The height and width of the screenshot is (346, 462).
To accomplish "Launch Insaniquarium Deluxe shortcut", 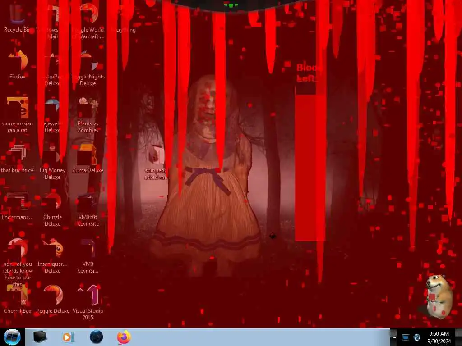I will click(x=52, y=255).
